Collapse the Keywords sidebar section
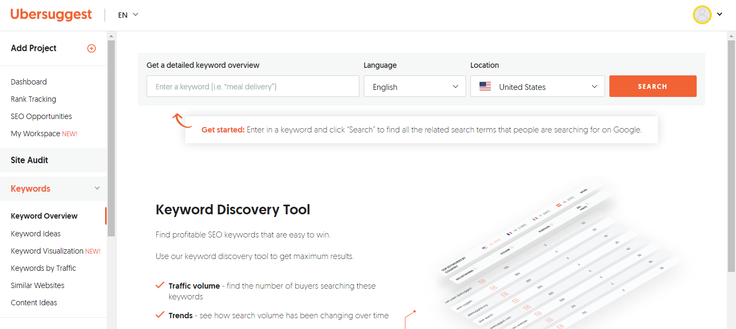This screenshot has height=329, width=736. click(97, 188)
